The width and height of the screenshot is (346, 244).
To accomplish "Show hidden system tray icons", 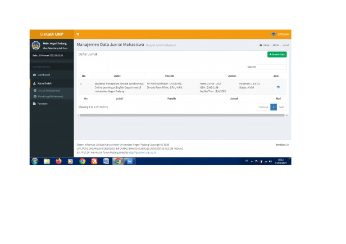I will point(252,161).
